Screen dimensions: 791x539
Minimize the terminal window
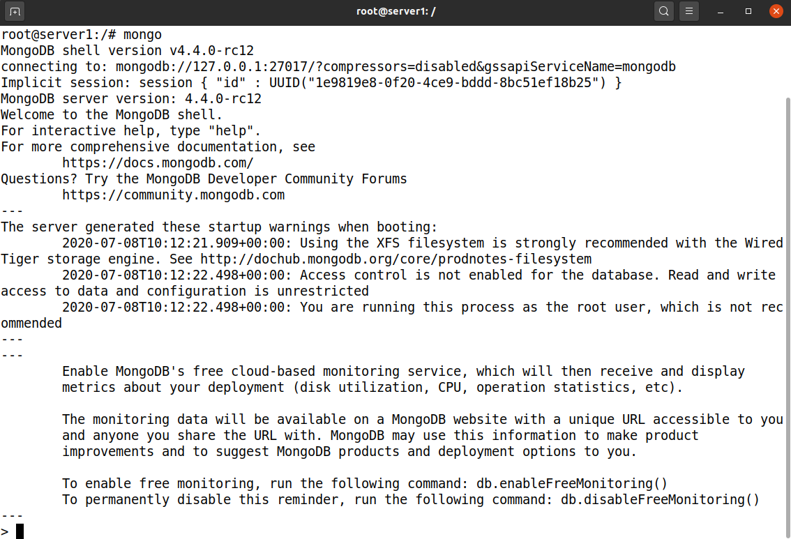pyautogui.click(x=721, y=11)
